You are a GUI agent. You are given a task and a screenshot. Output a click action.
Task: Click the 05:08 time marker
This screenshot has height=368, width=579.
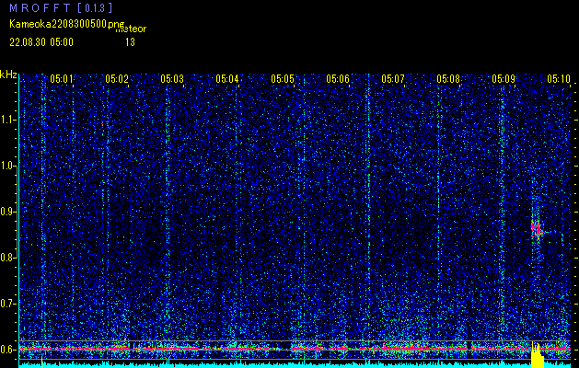pyautogui.click(x=448, y=78)
